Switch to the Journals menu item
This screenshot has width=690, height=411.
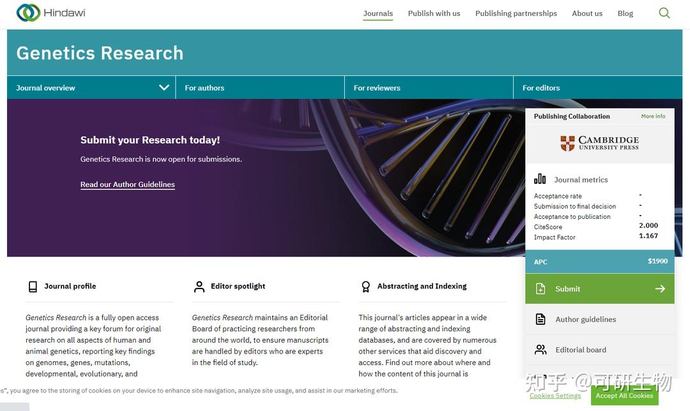(378, 13)
